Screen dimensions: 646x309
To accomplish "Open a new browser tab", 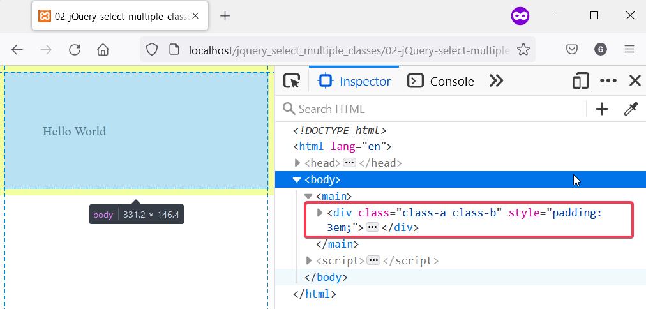I will click(225, 16).
